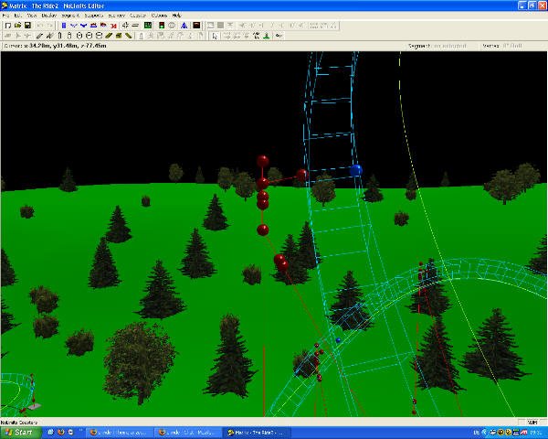Image resolution: width=548 pixels, height=439 pixels.
Task: Select the large blue track vertex sphere
Action: [356, 170]
